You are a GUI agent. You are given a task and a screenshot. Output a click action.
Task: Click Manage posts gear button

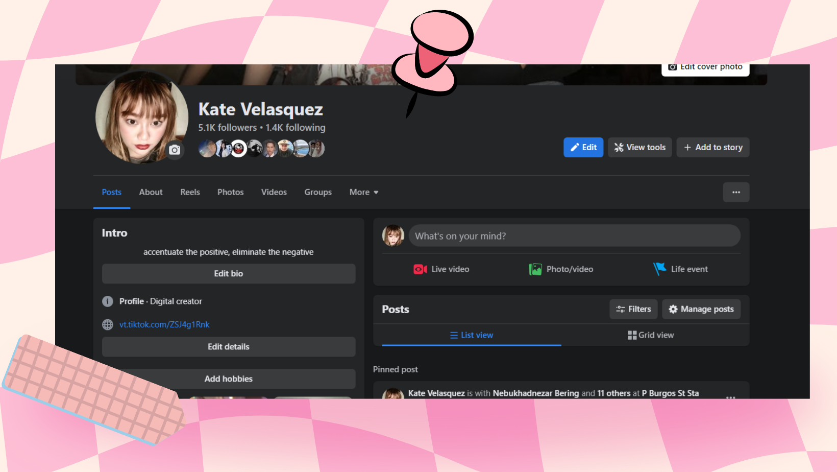click(701, 309)
